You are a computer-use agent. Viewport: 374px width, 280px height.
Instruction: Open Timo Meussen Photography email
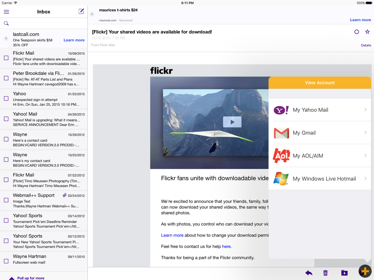pyautogui.click(x=44, y=180)
